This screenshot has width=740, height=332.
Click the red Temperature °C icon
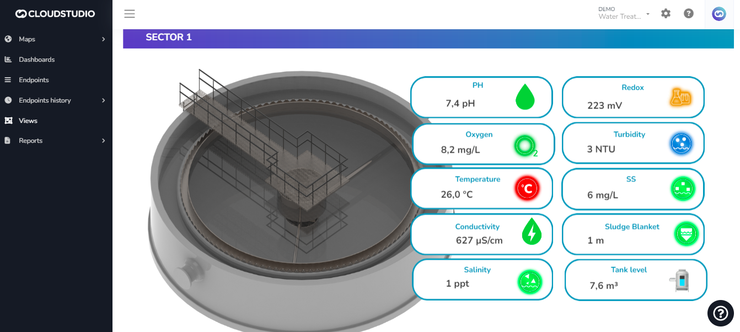click(527, 189)
